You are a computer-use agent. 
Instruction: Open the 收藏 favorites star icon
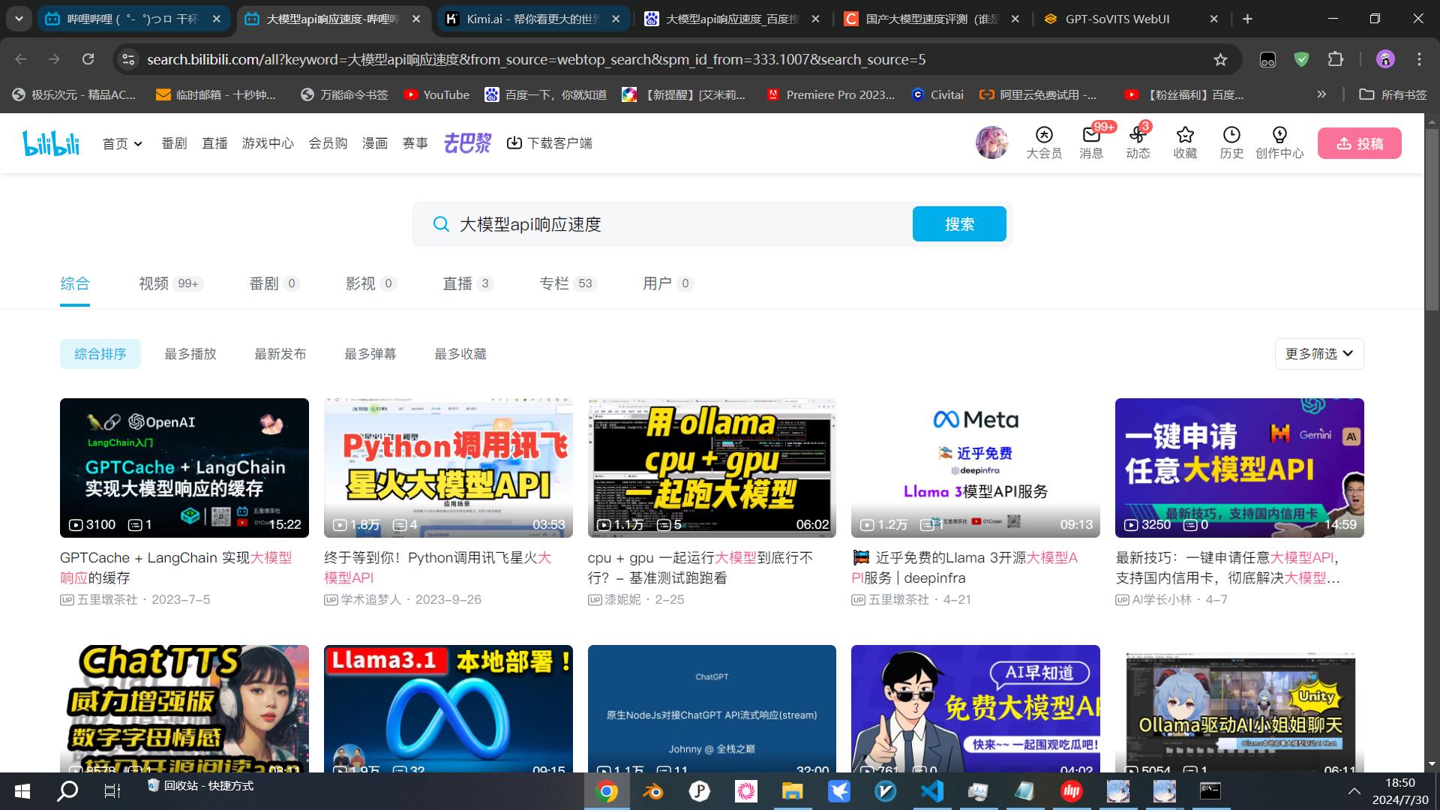click(1185, 142)
